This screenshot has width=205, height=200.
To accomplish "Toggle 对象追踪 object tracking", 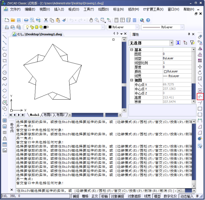I will 134,196.
